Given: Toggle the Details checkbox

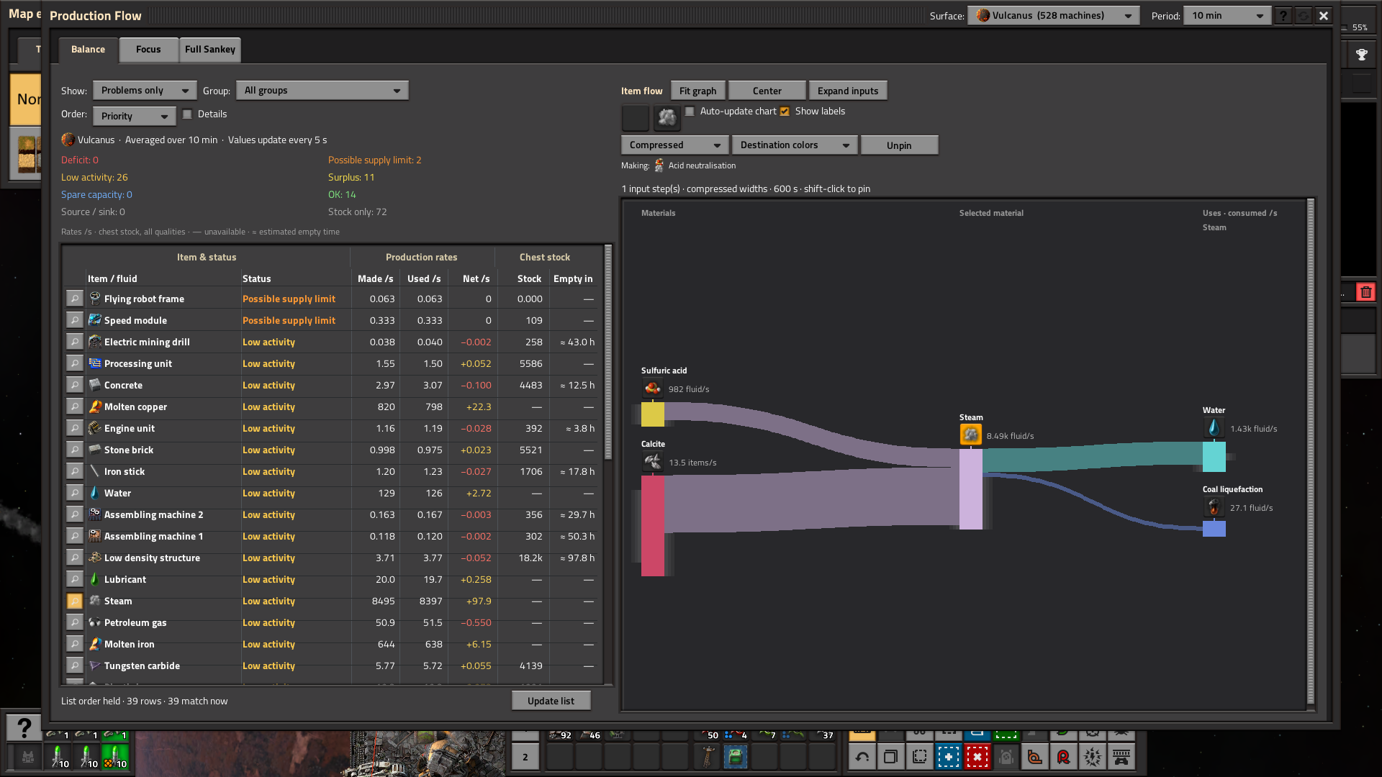Looking at the screenshot, I should coord(187,114).
